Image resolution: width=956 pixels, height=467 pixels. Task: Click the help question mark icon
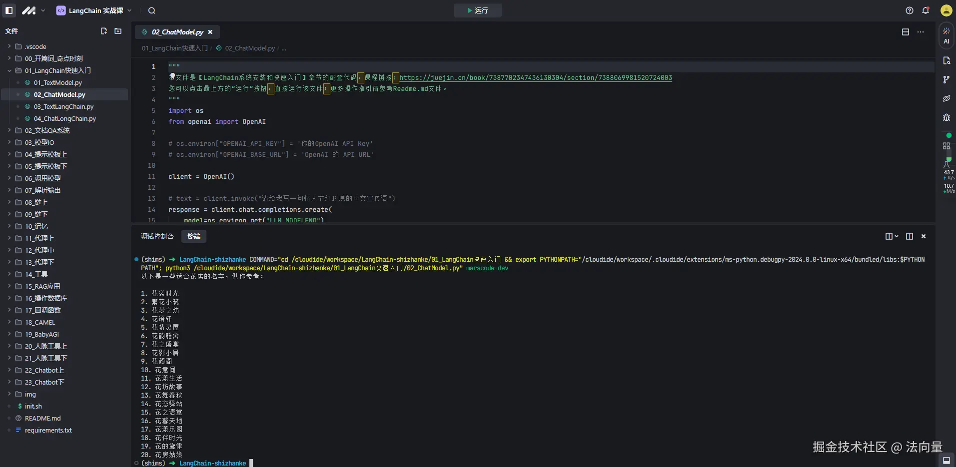(910, 10)
